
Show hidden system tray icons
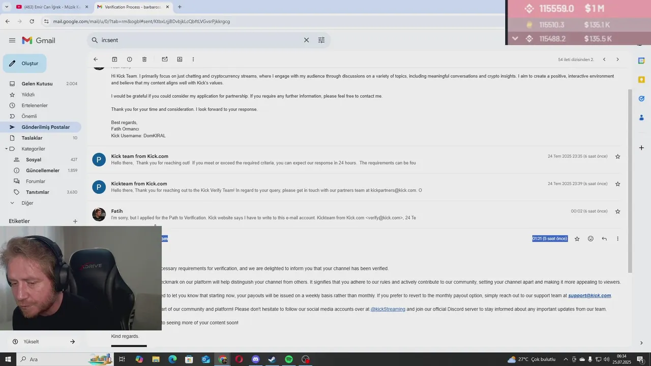coord(566,359)
